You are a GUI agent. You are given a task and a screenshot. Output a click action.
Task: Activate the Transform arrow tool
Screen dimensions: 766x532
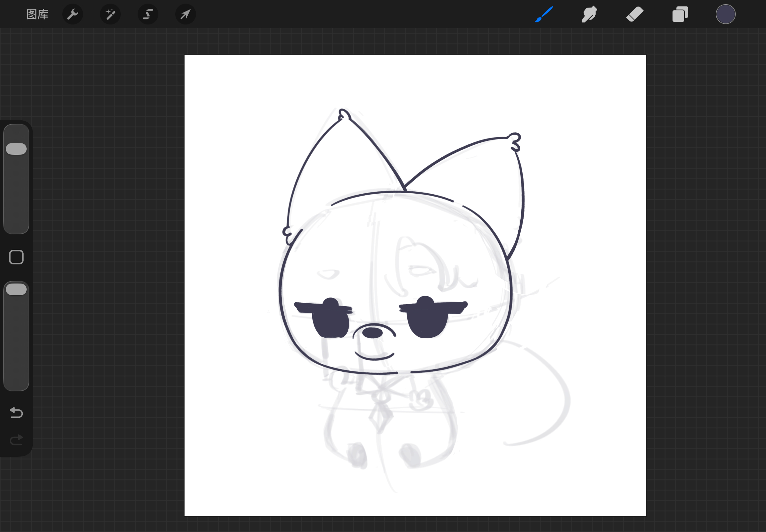tap(186, 14)
